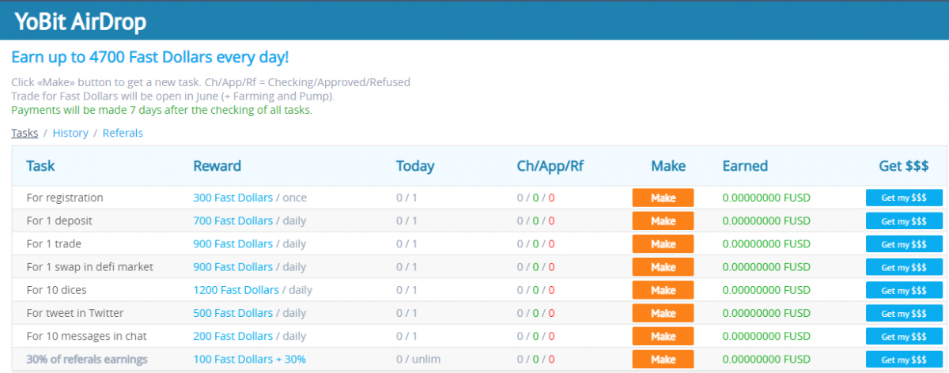Click the '0 / unlim' Today value
949x373 pixels.
[420, 360]
